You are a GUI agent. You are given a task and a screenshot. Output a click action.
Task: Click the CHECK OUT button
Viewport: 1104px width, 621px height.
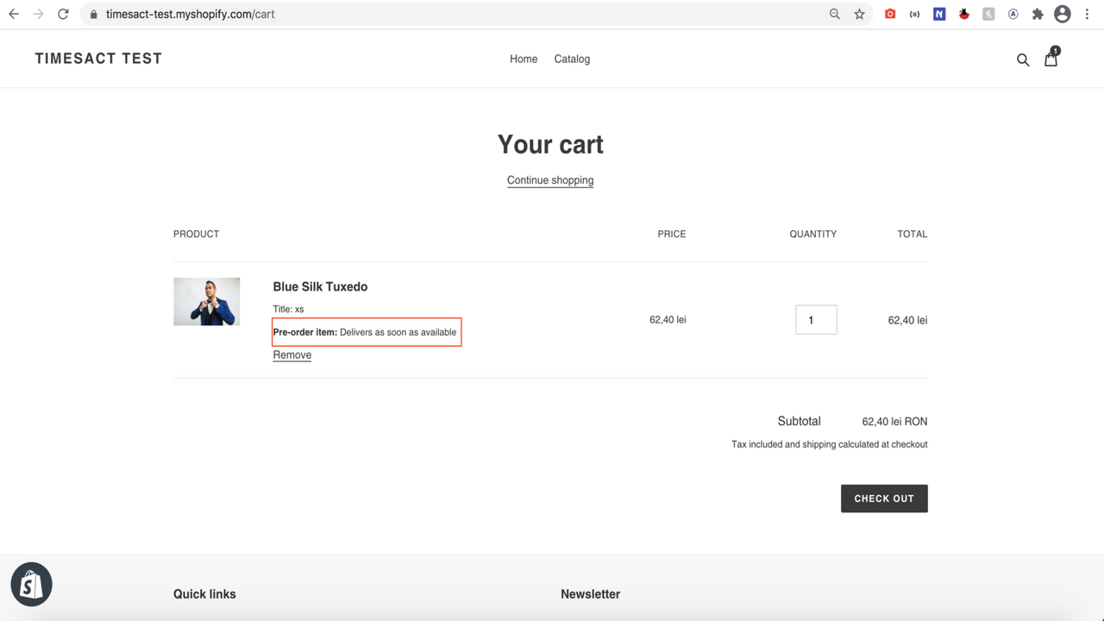click(x=884, y=499)
